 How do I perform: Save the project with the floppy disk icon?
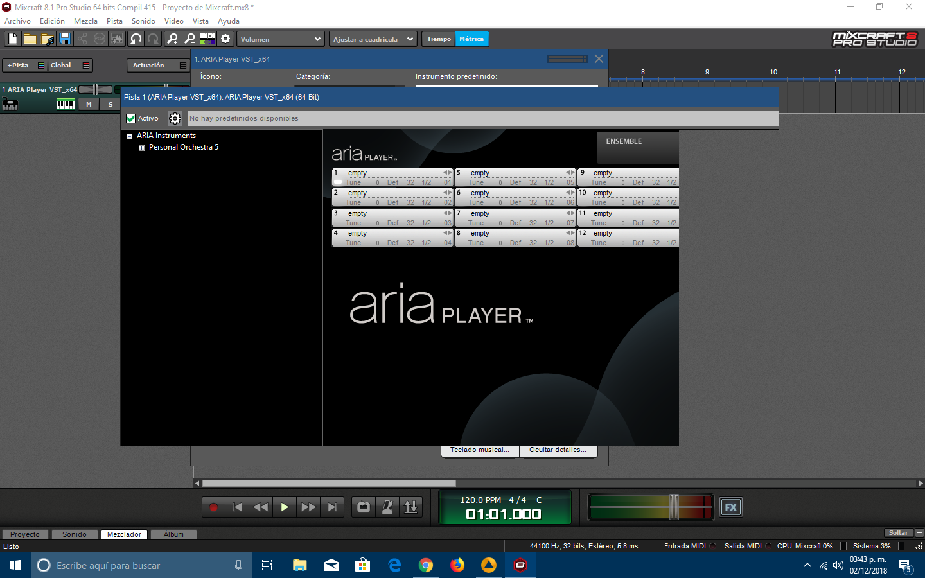pos(65,39)
